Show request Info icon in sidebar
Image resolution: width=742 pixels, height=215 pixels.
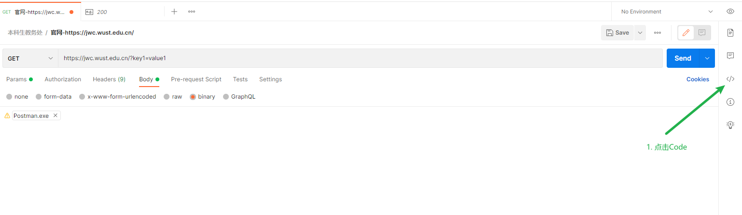pos(730,102)
